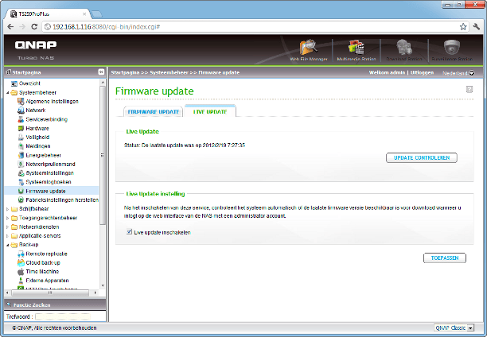Viewport: 487px width, 337px height.
Task: Click sidebar vertical scrollbar up arrow
Action: pos(103,82)
